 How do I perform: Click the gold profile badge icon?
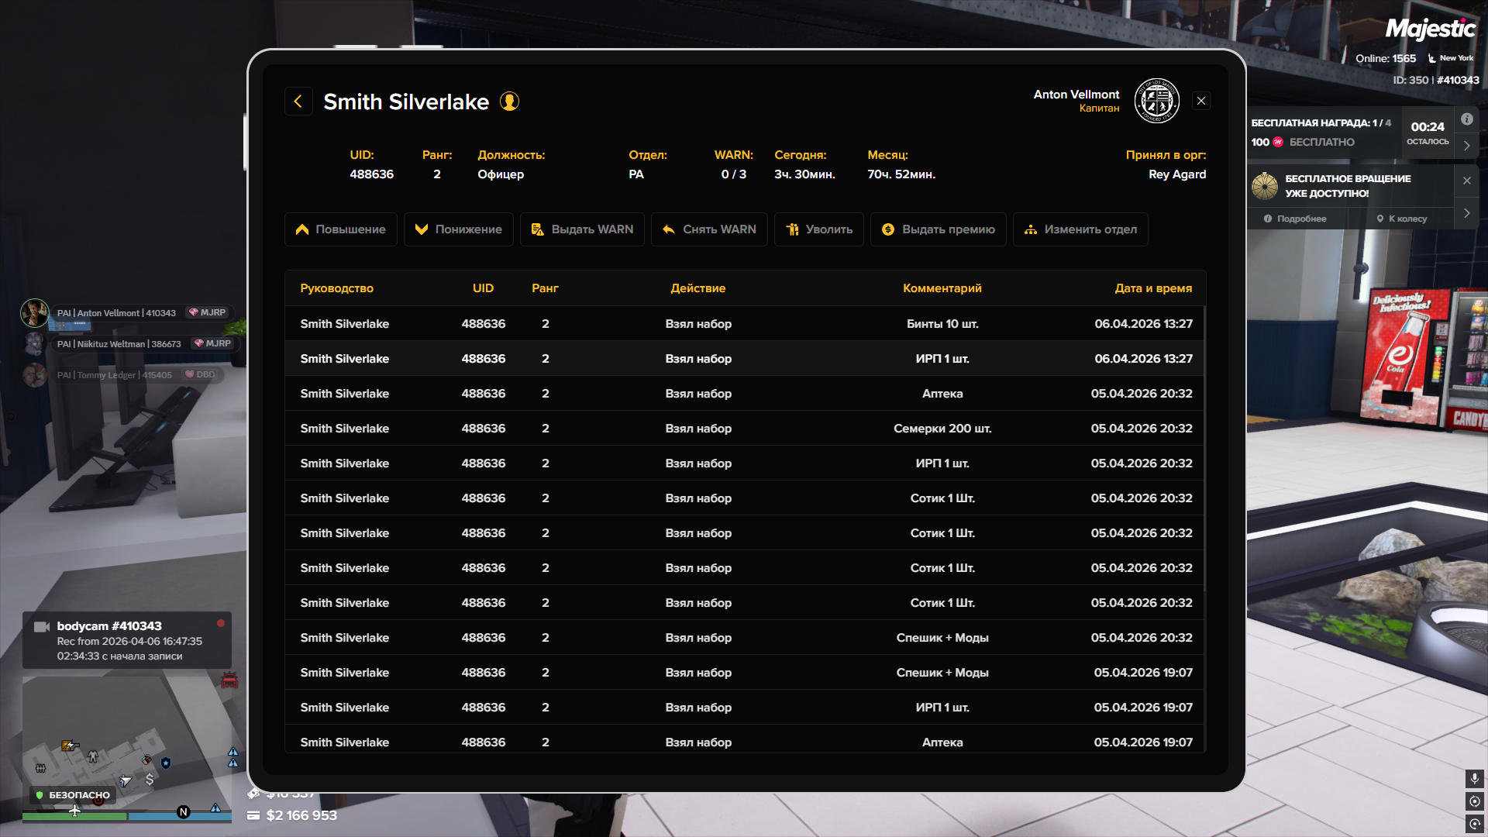(509, 102)
